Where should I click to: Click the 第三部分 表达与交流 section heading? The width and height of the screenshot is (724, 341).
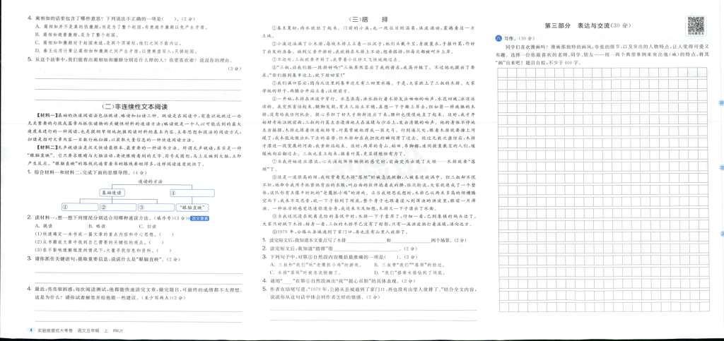[587, 25]
